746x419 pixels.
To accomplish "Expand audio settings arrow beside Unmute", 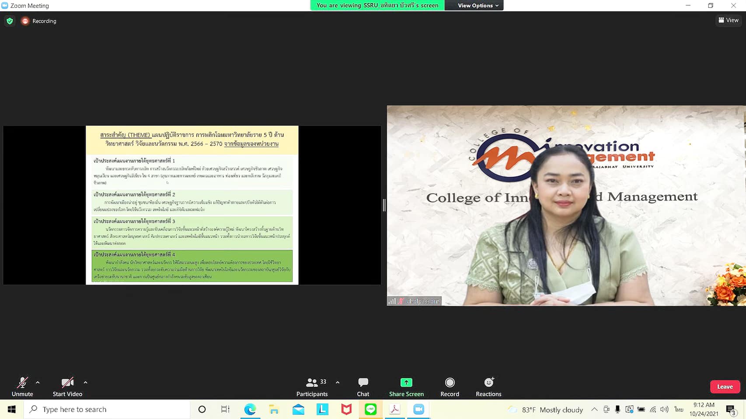I will (x=38, y=382).
